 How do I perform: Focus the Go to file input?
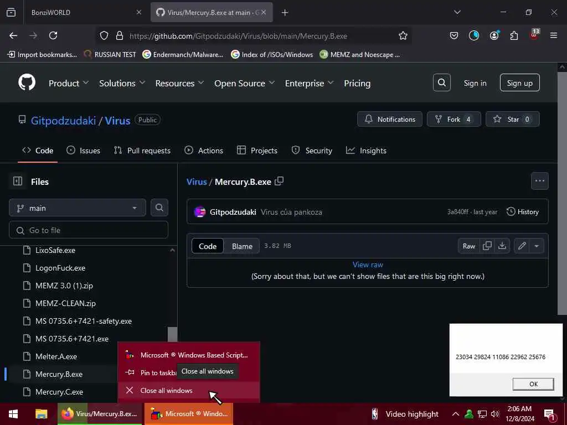(x=89, y=230)
